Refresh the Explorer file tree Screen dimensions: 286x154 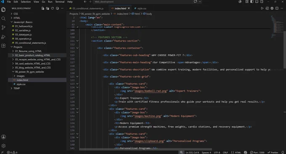click(x=52, y=8)
